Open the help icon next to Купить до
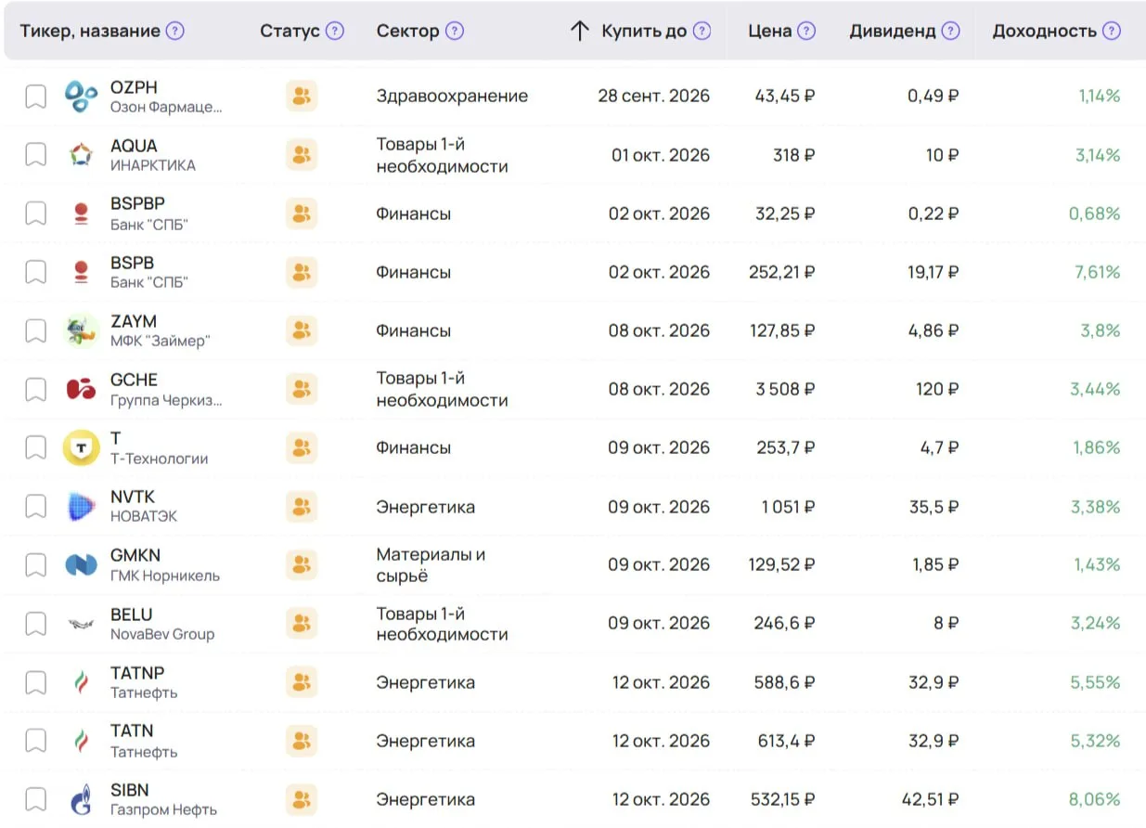This screenshot has width=1146, height=828. (x=702, y=31)
